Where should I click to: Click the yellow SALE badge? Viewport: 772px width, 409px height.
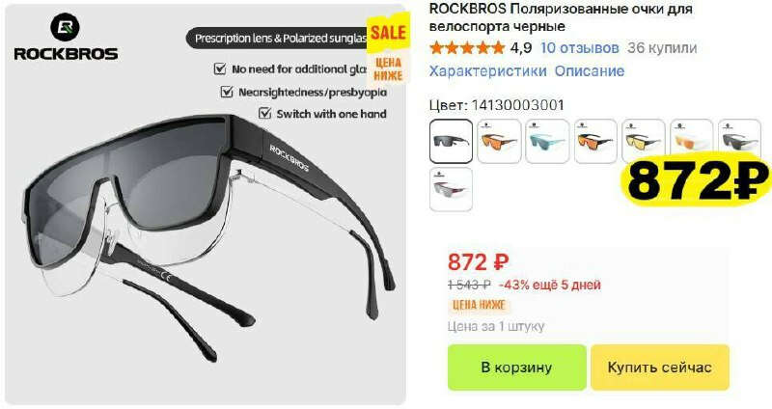pyautogui.click(x=389, y=34)
